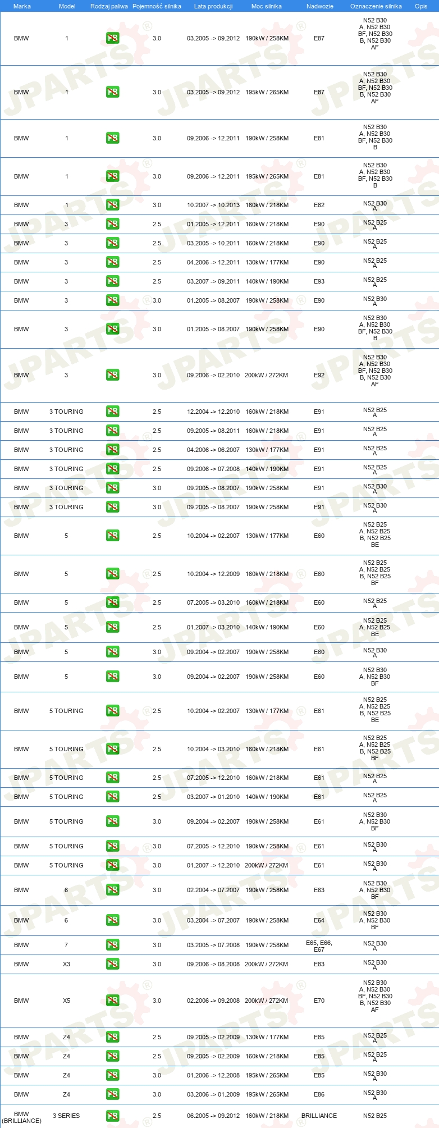Click fuel icon for Z4 130kW row

point(112,1037)
